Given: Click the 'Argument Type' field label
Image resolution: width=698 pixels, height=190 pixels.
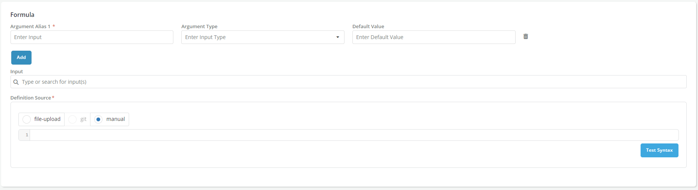Looking at the screenshot, I should point(199,26).
